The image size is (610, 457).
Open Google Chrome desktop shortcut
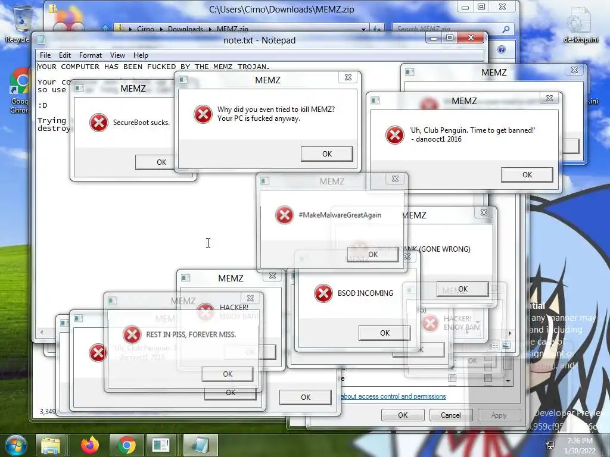point(19,90)
